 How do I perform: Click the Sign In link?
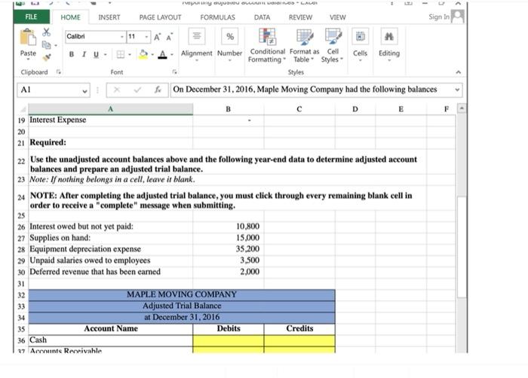click(439, 17)
